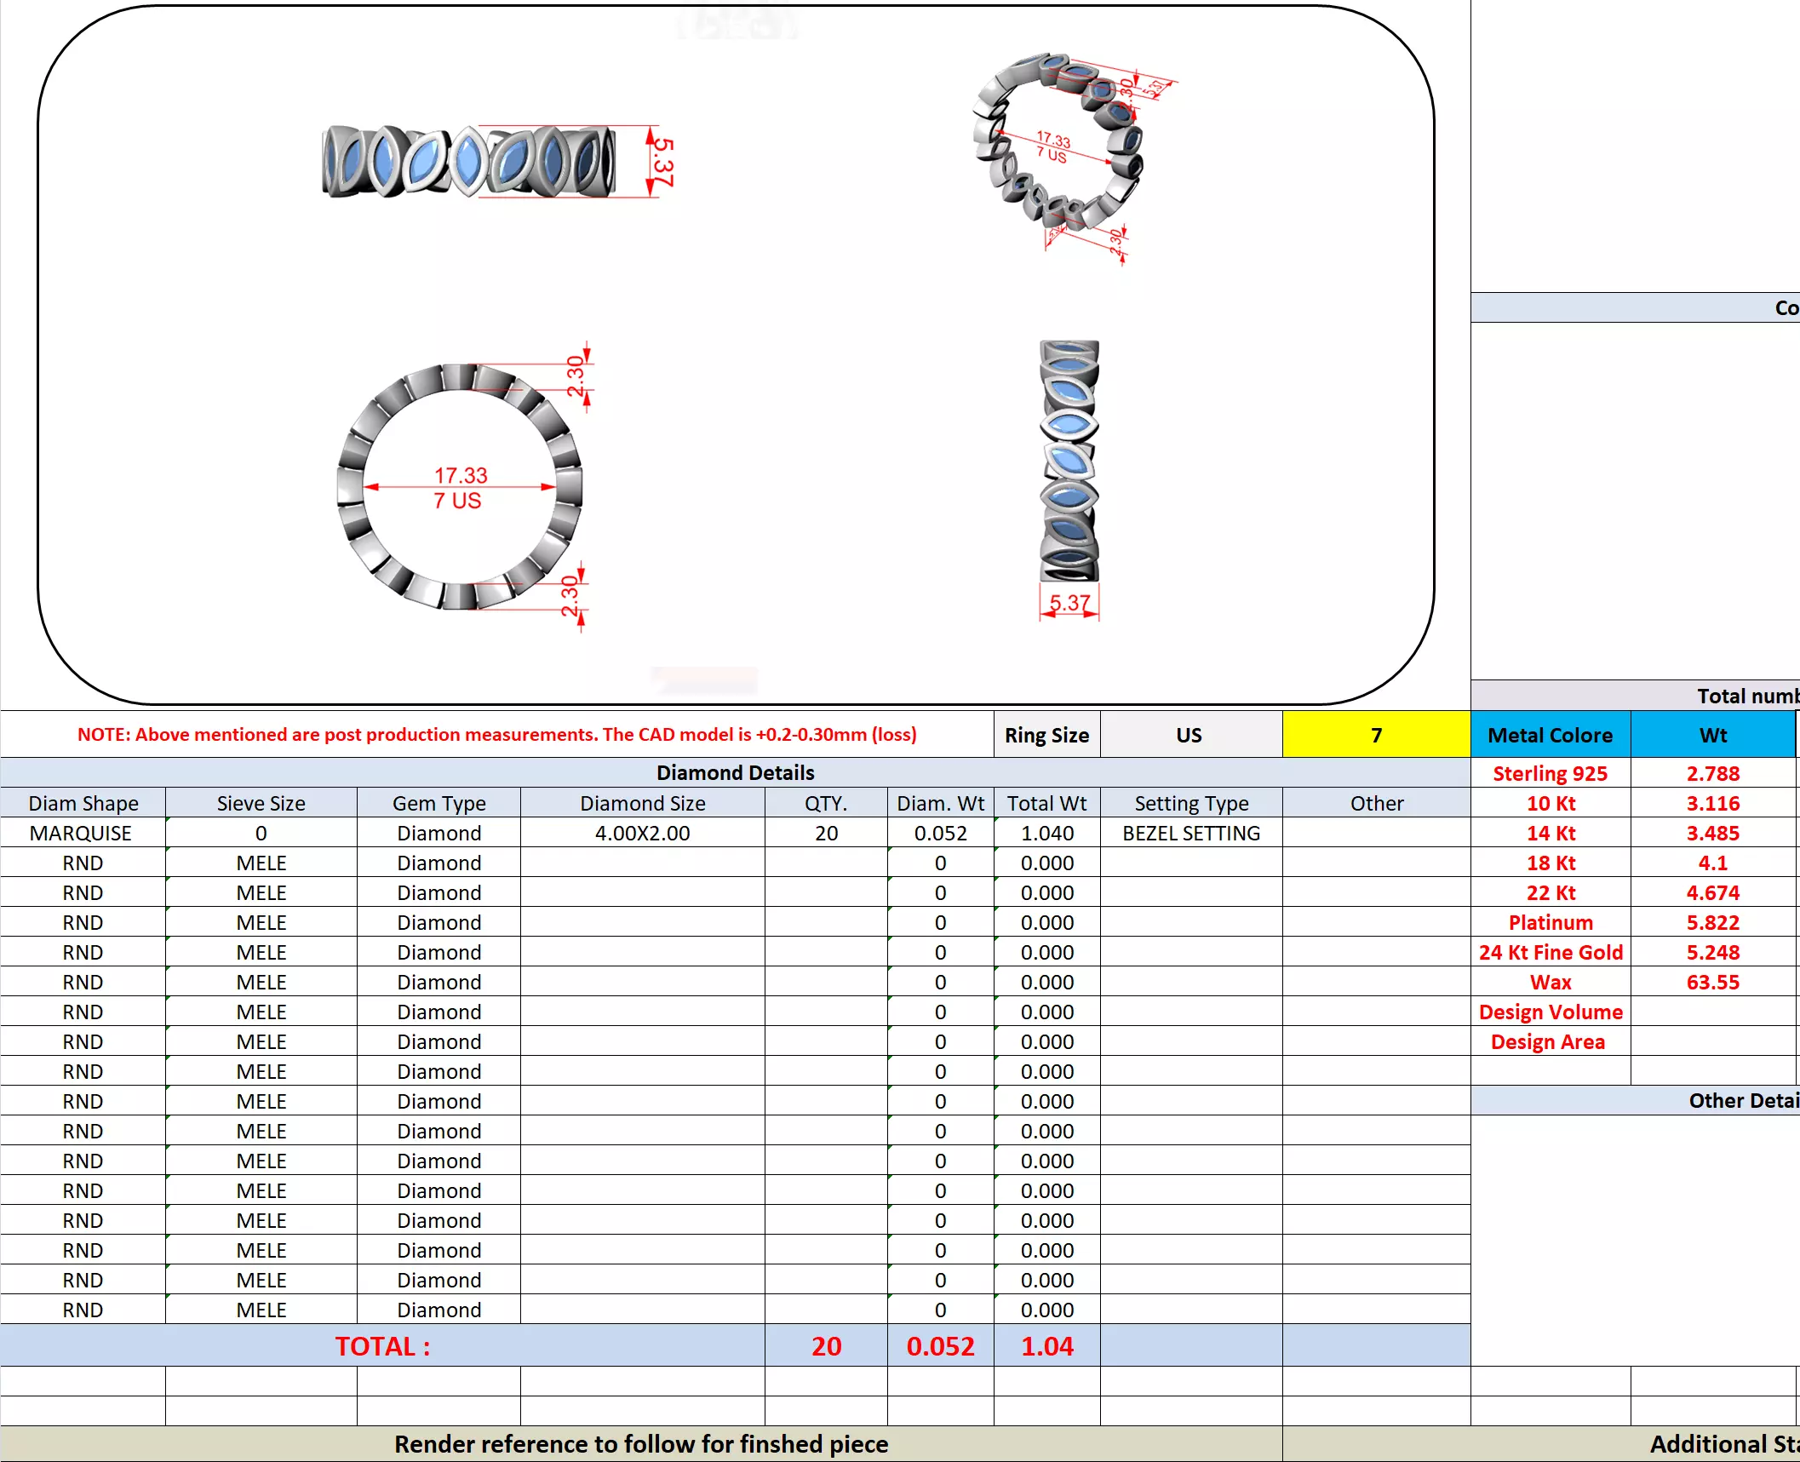Click the 18 Kt metal label

tap(1550, 863)
